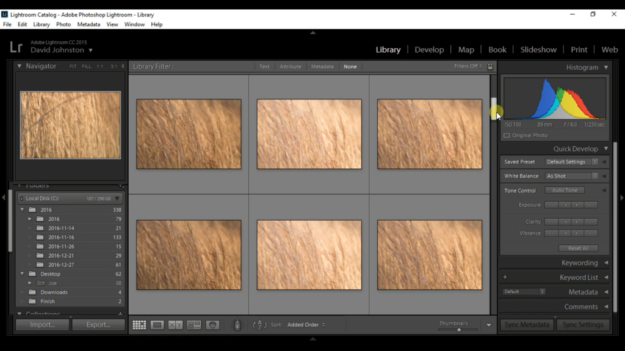The width and height of the screenshot is (625, 351).
Task: Enable the Original Photo checkbox
Action: (x=507, y=135)
